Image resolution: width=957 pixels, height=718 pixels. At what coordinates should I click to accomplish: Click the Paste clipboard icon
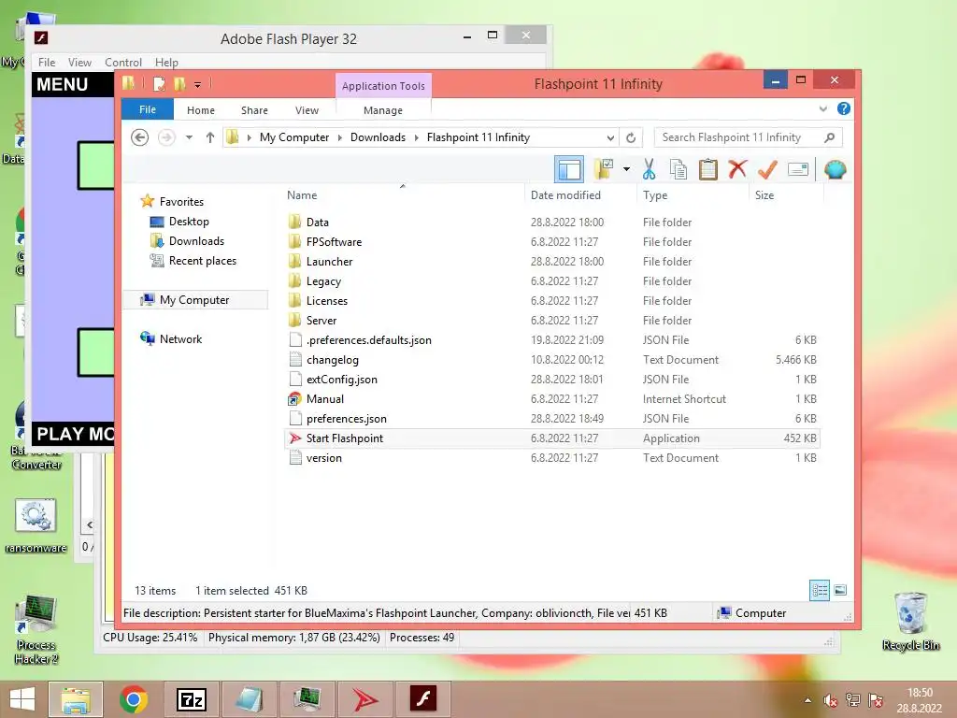708,169
